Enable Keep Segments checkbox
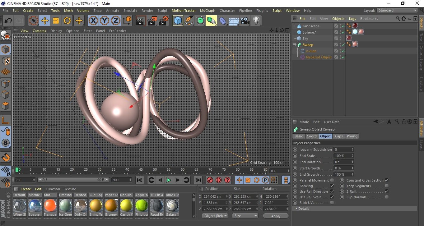424x226 pixels. [x=387, y=186]
